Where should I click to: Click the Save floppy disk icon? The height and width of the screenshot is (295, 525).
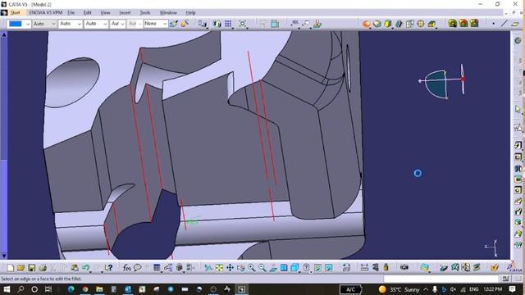tap(32, 268)
